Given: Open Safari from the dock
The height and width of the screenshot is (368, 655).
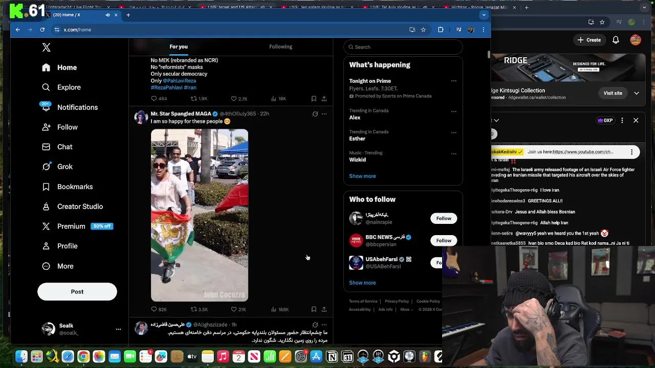Looking at the screenshot, I should tap(68, 357).
